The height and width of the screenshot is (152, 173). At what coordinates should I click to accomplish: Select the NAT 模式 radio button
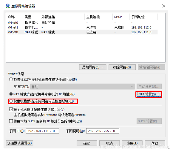[11, 94]
